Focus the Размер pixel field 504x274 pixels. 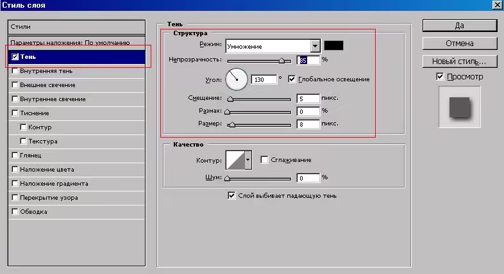tap(308, 124)
